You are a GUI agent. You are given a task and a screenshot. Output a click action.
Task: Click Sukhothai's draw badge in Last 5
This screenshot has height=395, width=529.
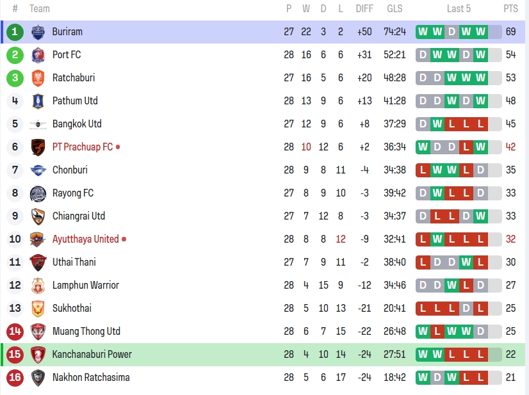tap(466, 308)
